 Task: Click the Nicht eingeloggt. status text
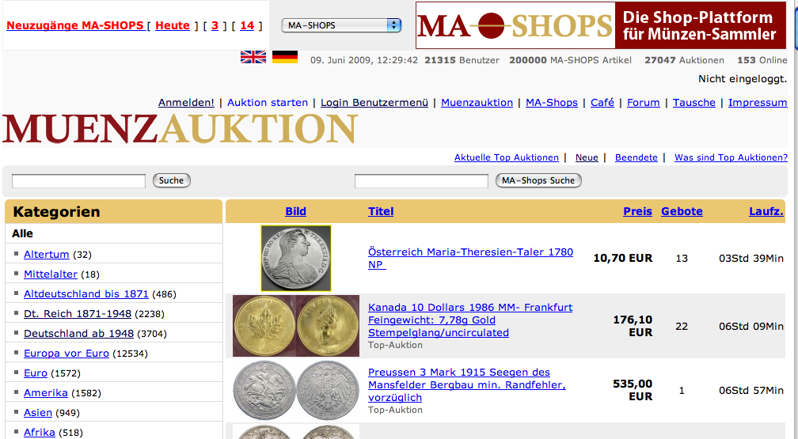tap(743, 79)
